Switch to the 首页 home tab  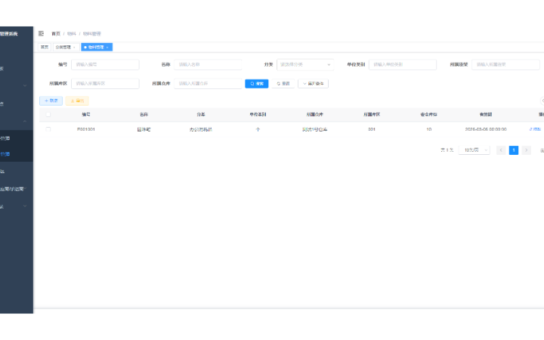click(45, 47)
